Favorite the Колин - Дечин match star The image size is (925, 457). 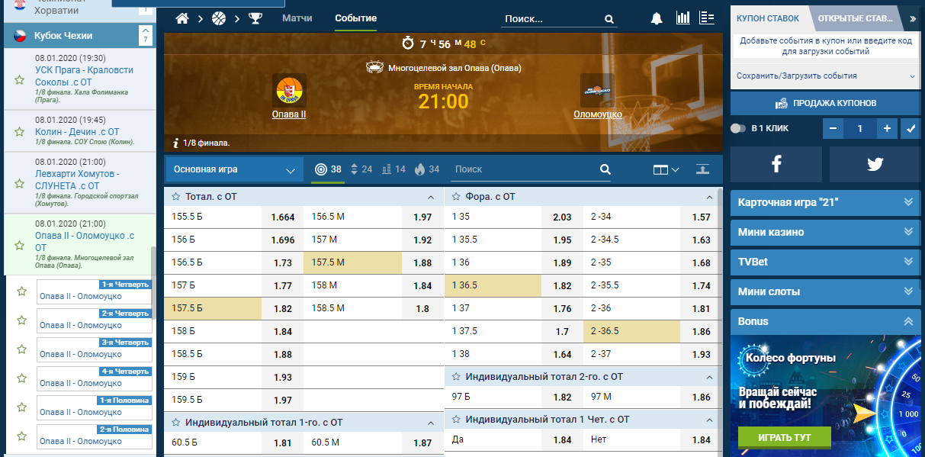pyautogui.click(x=20, y=131)
